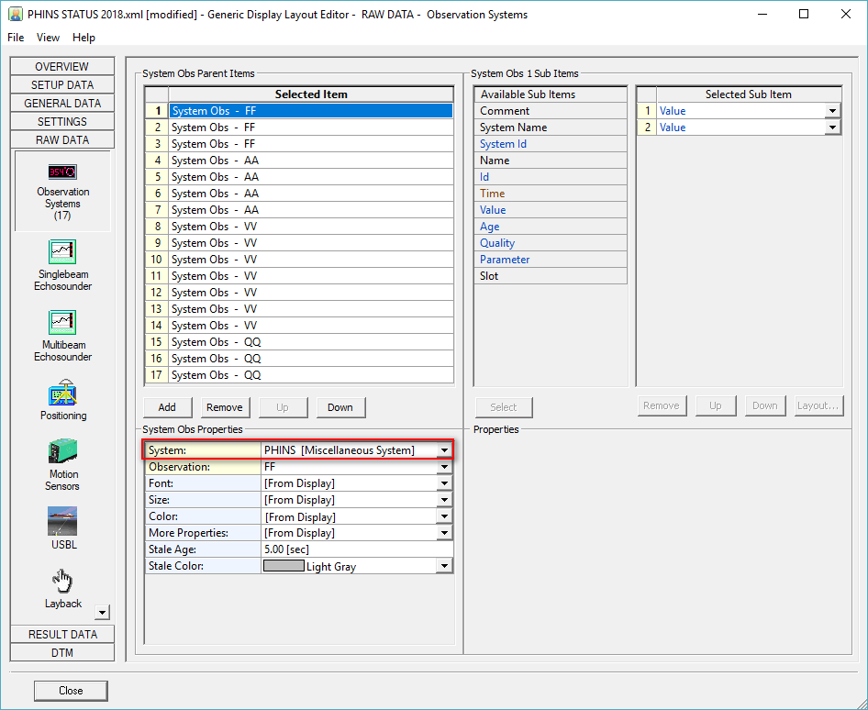Choose Quality in Available Sub Items
Screen dimensions: 868x710
497,243
